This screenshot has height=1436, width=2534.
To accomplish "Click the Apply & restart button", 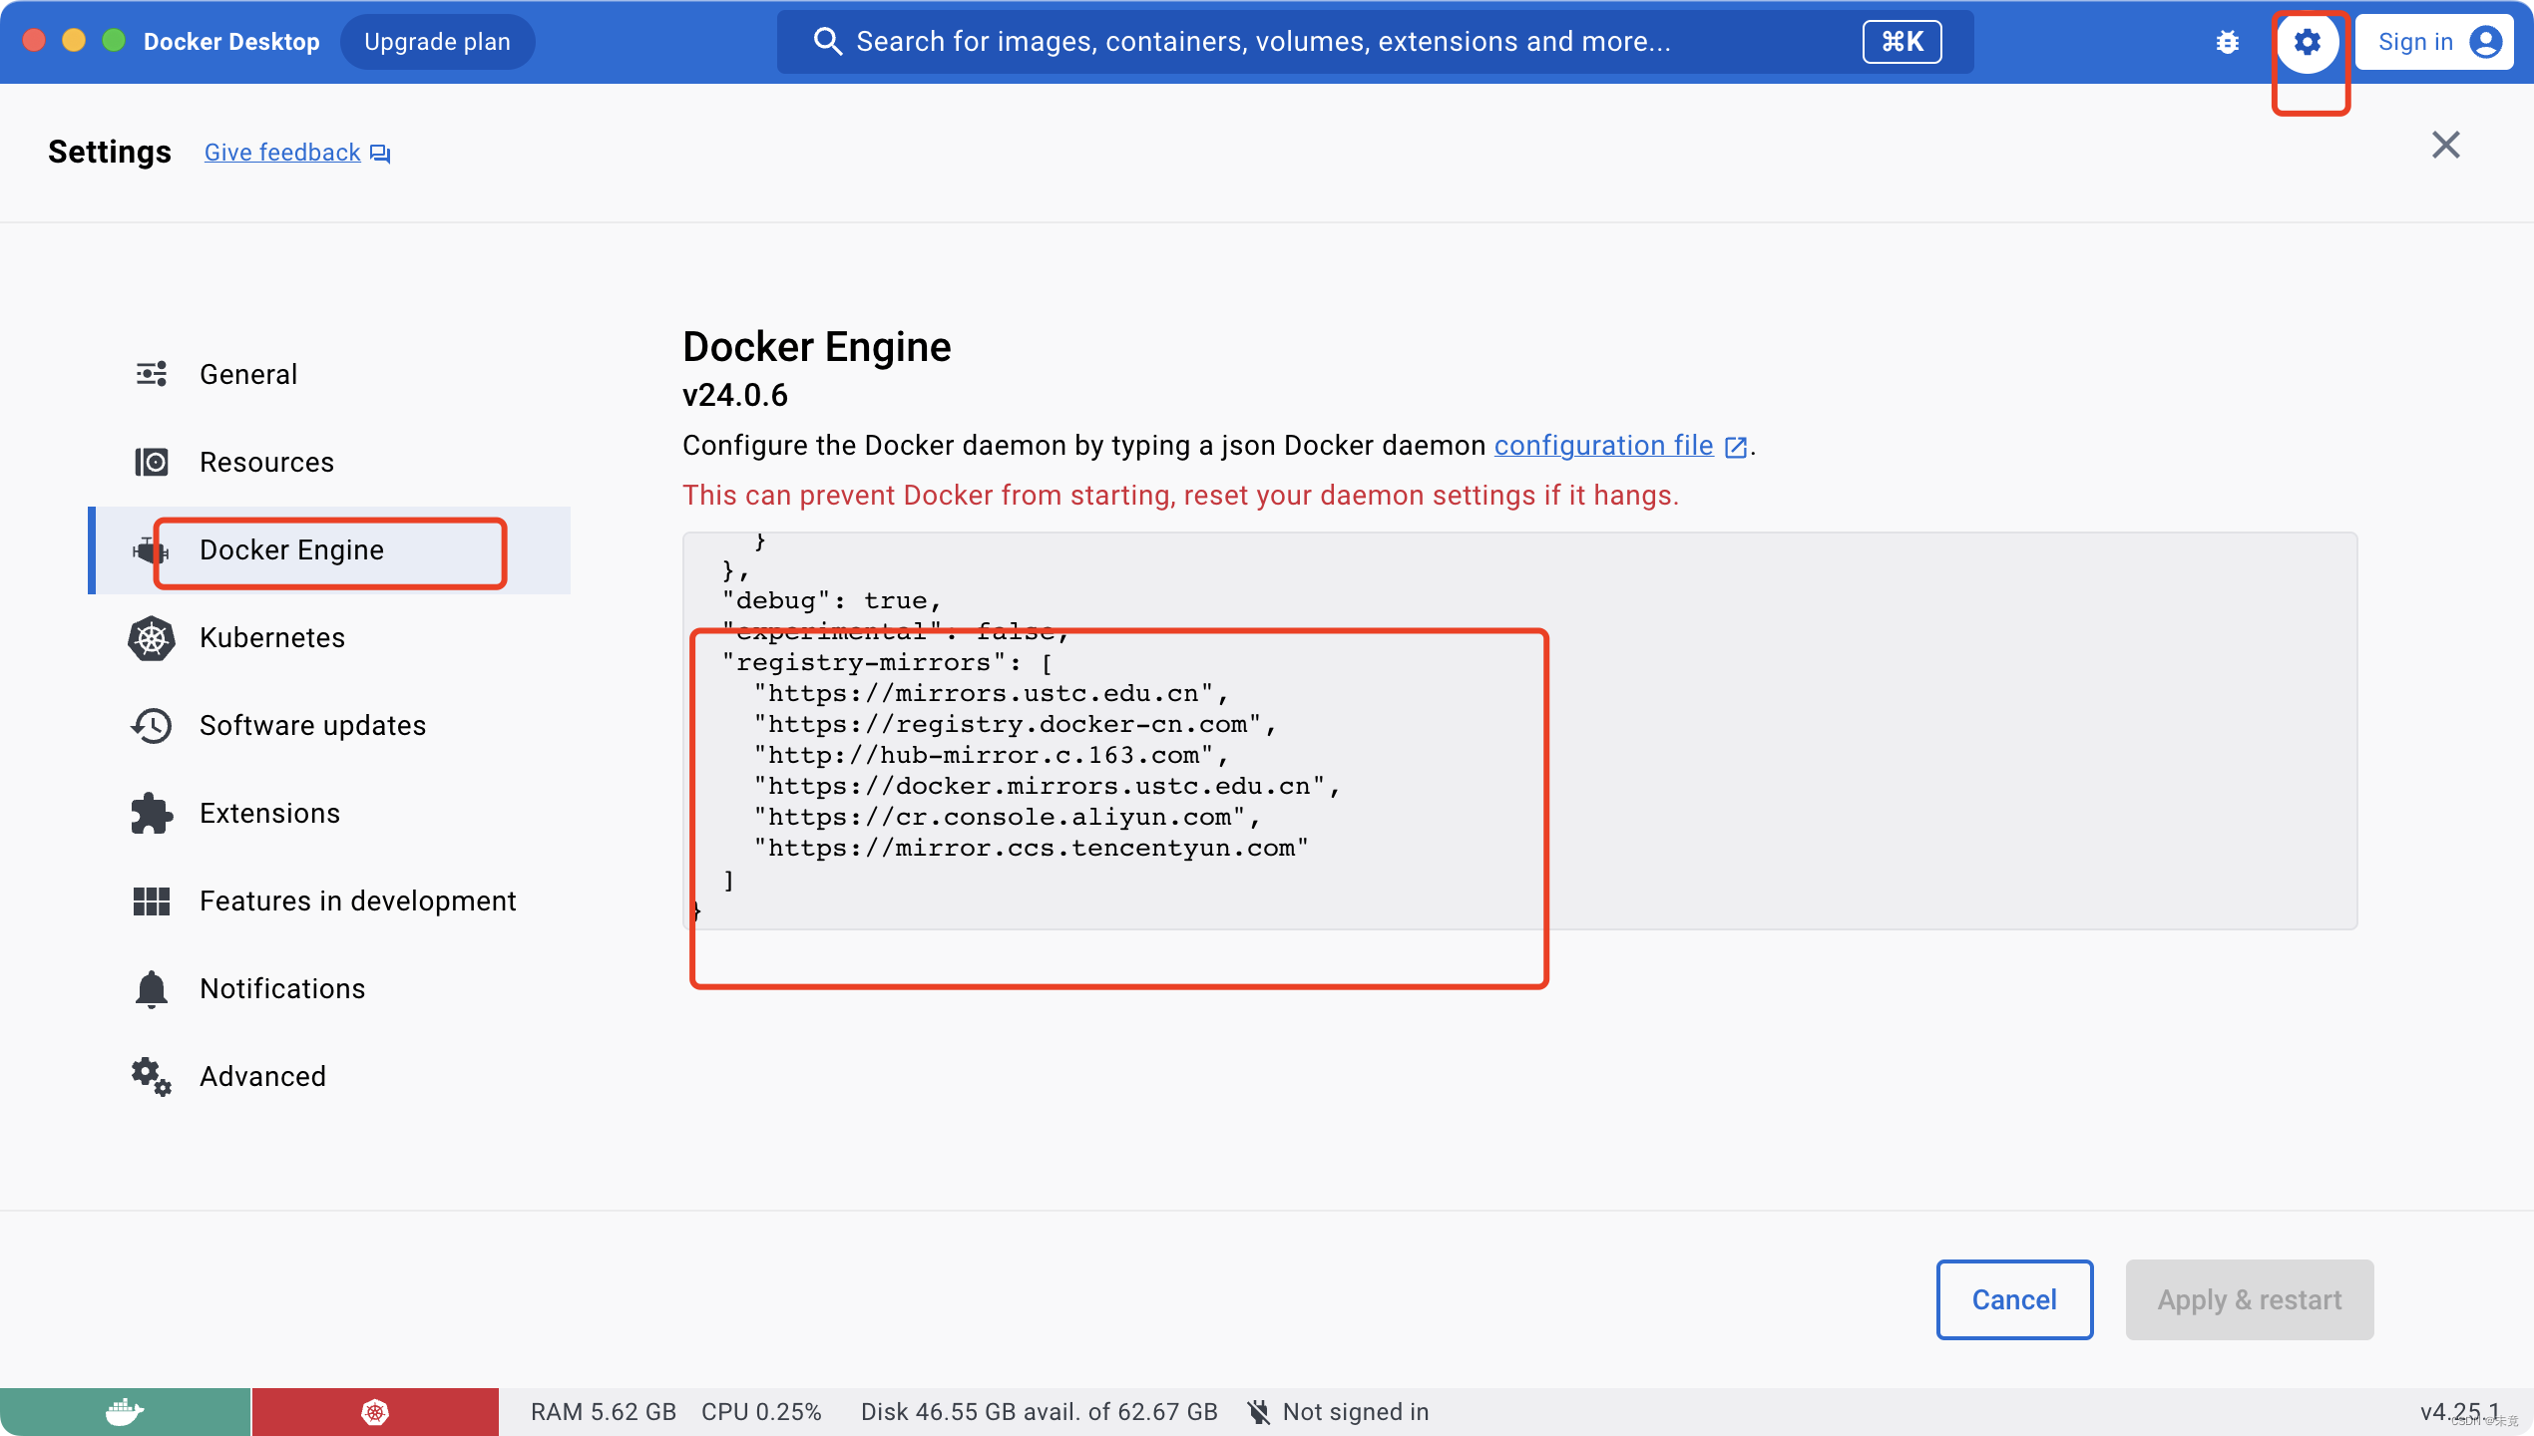I will pyautogui.click(x=2249, y=1299).
